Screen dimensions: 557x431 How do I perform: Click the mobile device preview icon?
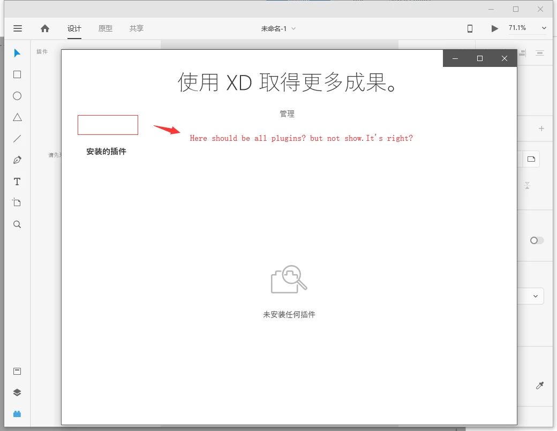click(470, 28)
